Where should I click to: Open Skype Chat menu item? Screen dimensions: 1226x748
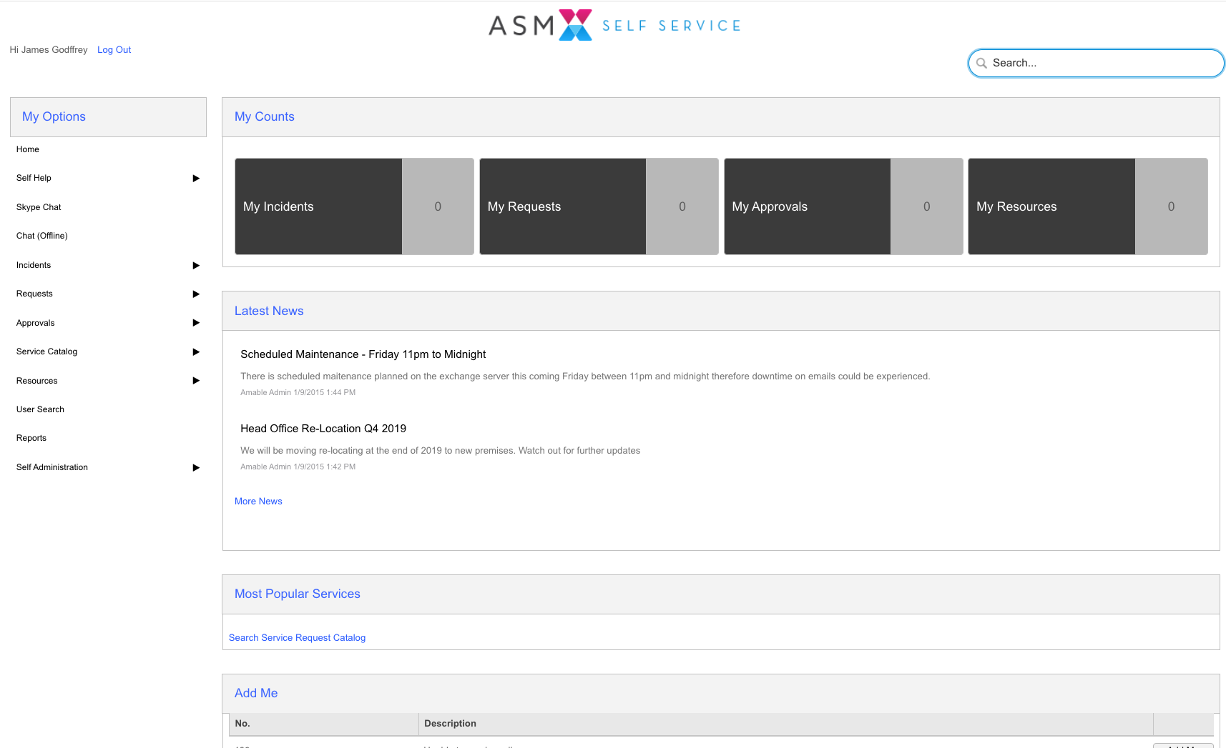[39, 207]
